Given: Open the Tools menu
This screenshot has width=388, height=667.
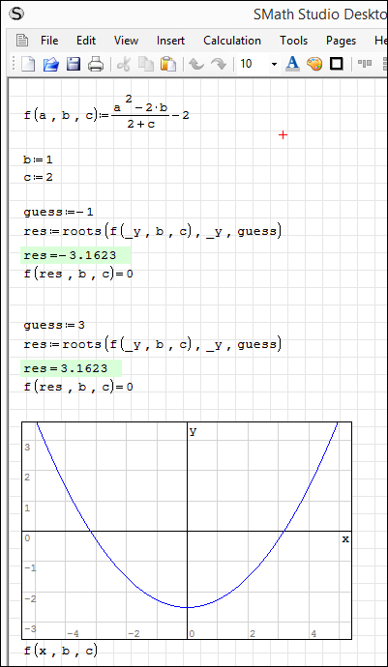Looking at the screenshot, I should pos(294,41).
